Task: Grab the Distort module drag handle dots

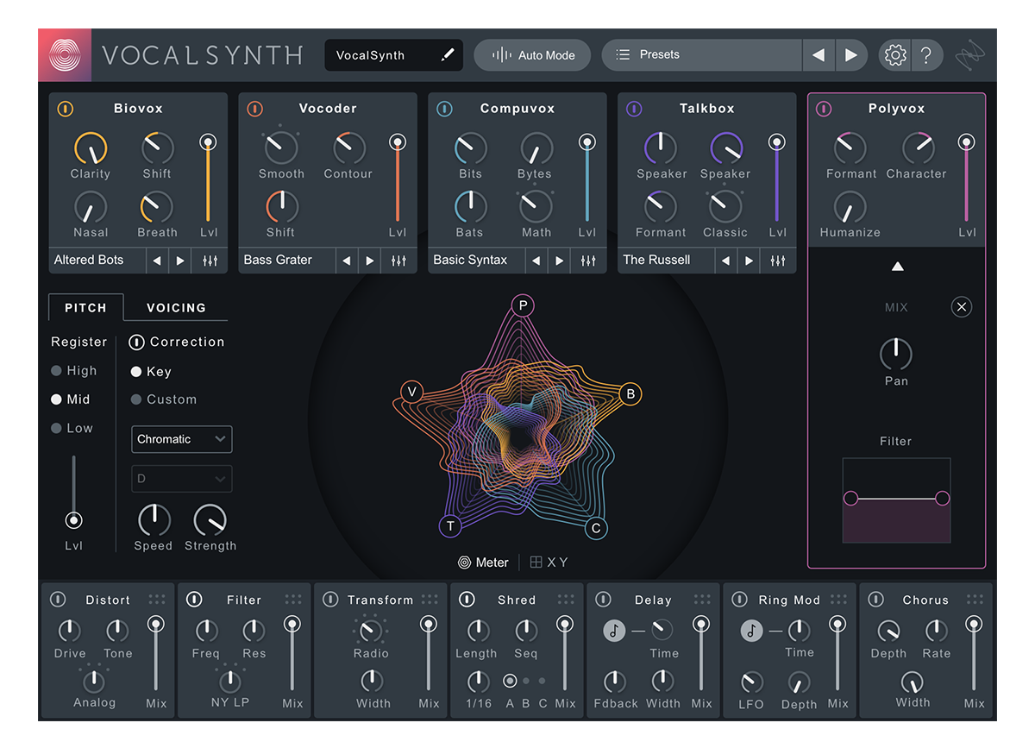Action: point(156,599)
